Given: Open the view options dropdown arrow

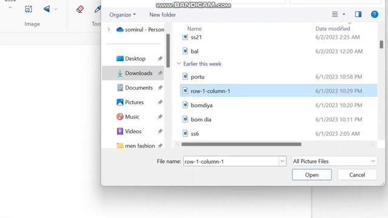Looking at the screenshot, I should click(344, 15).
